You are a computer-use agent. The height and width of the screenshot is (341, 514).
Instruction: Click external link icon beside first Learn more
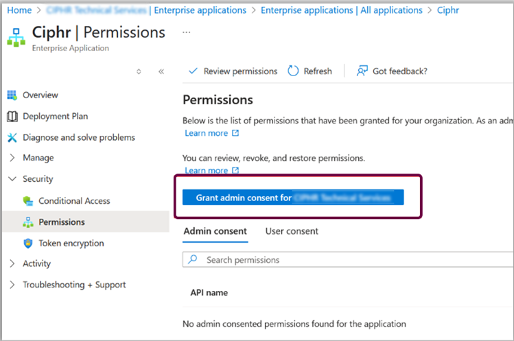(x=235, y=133)
